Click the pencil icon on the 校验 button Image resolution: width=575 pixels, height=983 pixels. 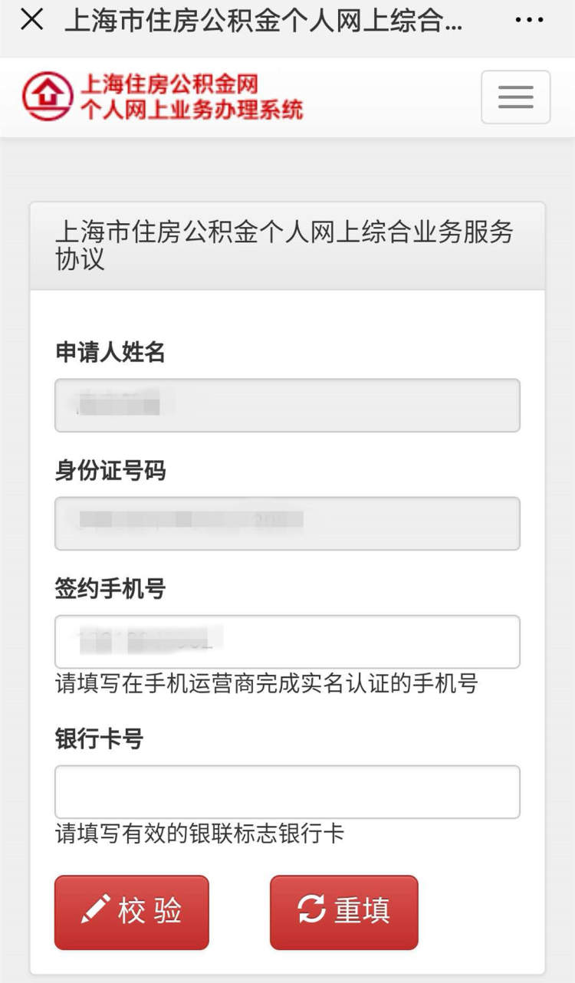(95, 909)
